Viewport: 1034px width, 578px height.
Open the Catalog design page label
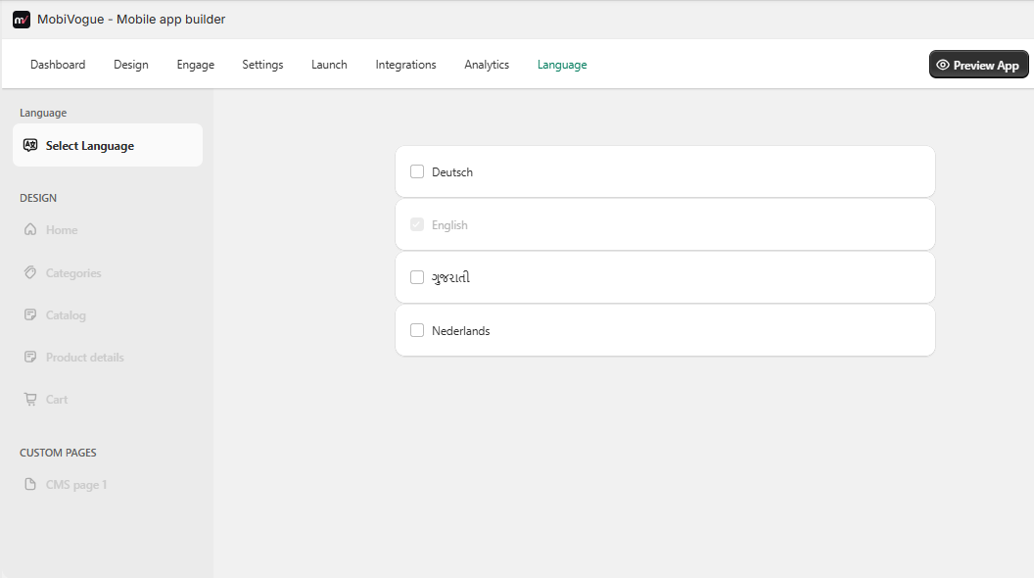(x=66, y=315)
